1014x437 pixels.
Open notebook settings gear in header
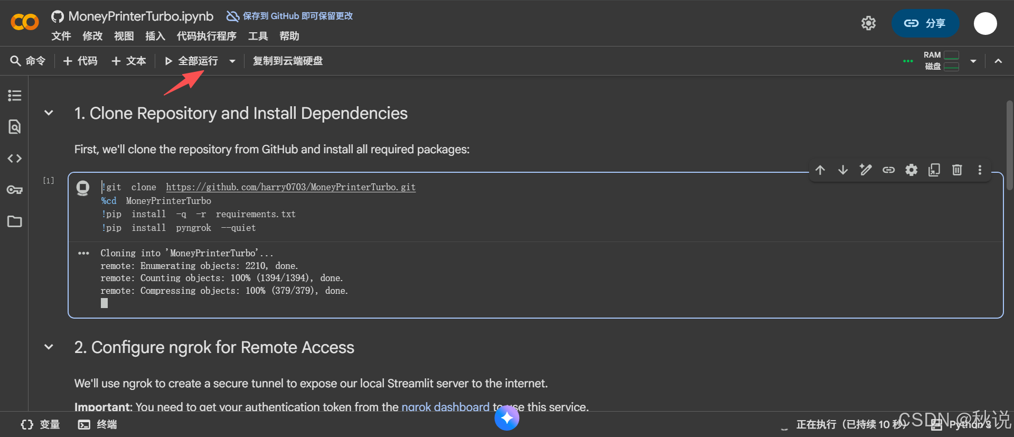click(x=868, y=23)
